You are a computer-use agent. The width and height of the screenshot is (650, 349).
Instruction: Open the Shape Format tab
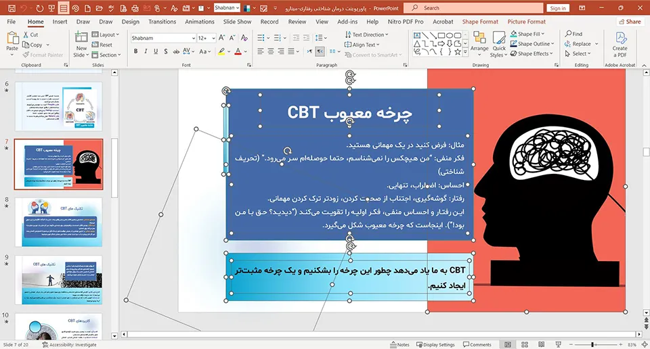[480, 22]
